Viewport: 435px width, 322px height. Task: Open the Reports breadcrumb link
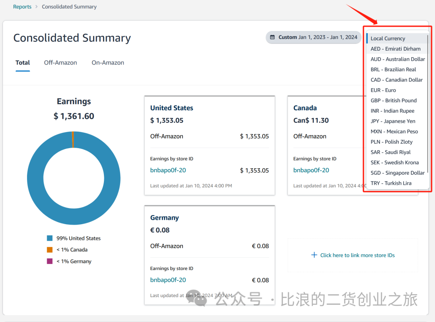coord(22,7)
